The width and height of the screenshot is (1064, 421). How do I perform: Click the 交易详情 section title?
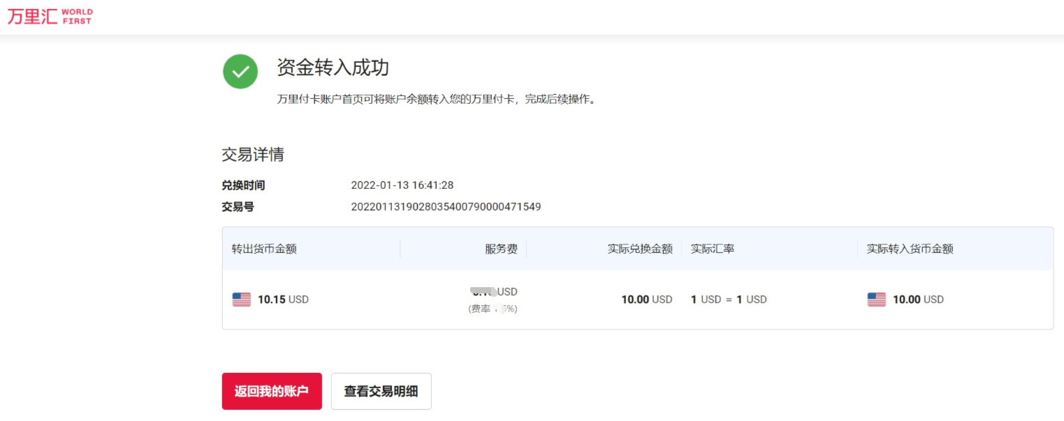pos(253,155)
